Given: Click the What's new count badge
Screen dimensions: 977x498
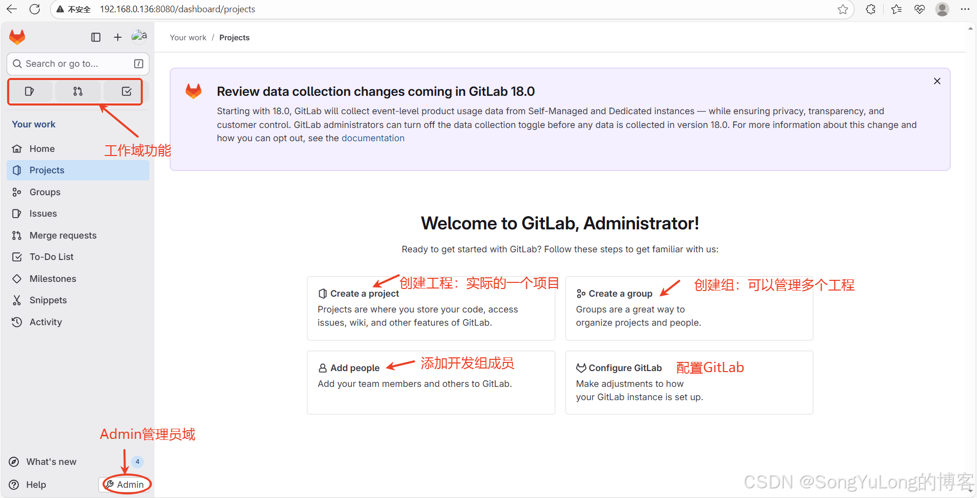Looking at the screenshot, I should (137, 462).
